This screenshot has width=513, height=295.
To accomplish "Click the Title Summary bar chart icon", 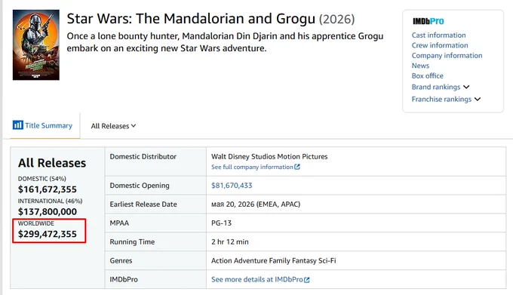I will click(x=17, y=125).
